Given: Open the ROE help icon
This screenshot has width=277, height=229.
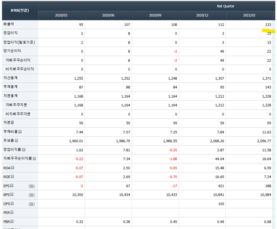Looking at the screenshot, I should point(12,176).
